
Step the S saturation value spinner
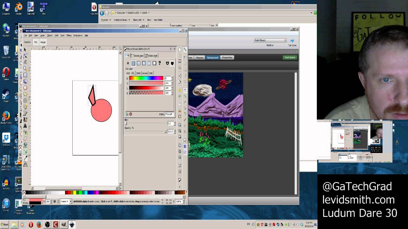[x=172, y=83]
